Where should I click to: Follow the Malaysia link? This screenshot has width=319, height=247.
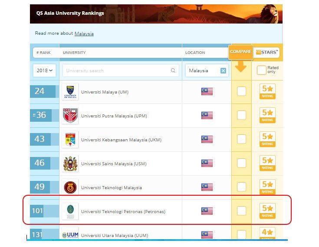point(84,33)
